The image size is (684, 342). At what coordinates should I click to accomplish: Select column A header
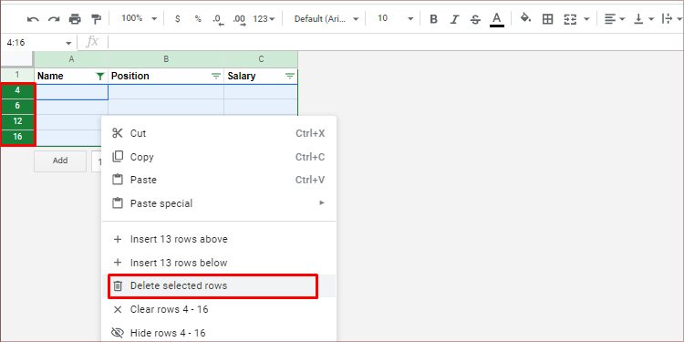[x=71, y=59]
